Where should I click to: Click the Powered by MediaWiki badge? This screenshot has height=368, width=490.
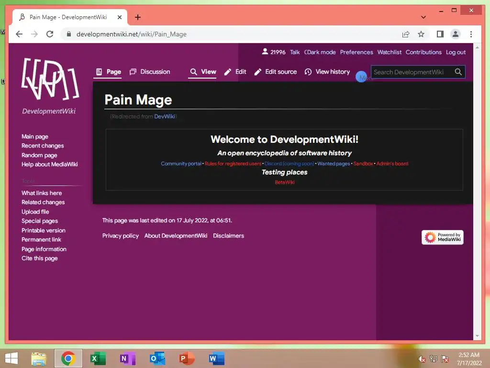pyautogui.click(x=442, y=237)
